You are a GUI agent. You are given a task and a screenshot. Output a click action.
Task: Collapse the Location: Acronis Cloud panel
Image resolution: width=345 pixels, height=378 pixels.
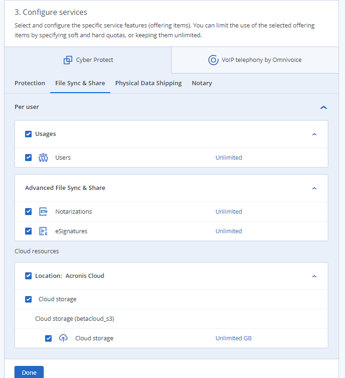pyautogui.click(x=314, y=276)
